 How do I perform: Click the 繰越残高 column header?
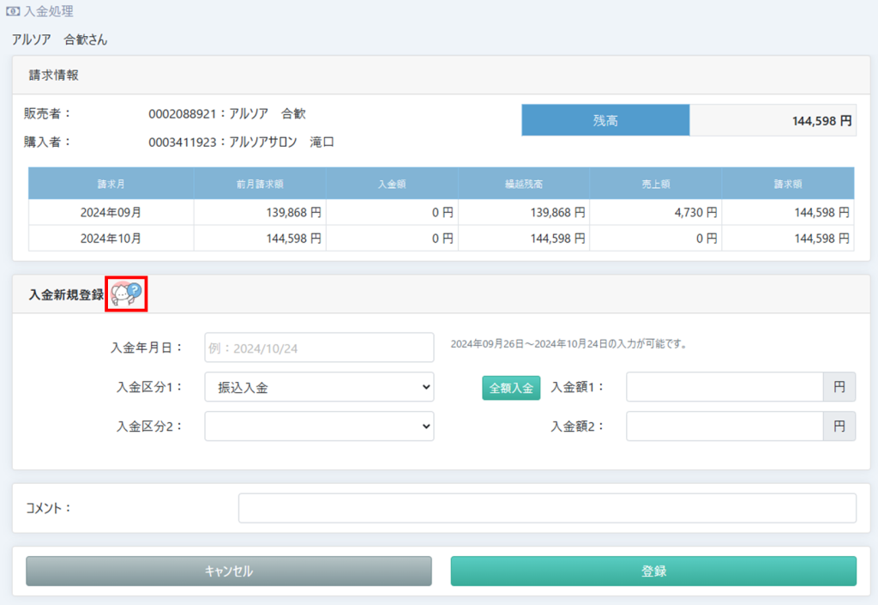(524, 184)
